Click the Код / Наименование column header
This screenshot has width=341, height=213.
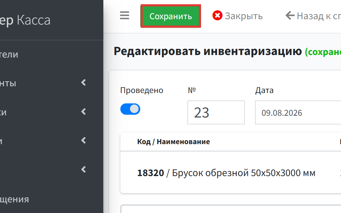pos(174,142)
